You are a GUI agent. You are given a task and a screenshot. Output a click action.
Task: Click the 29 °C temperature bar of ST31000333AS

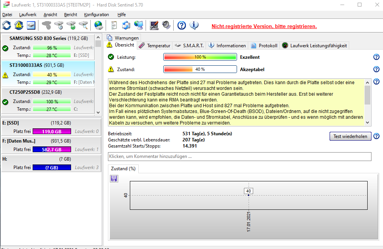pos(52,82)
